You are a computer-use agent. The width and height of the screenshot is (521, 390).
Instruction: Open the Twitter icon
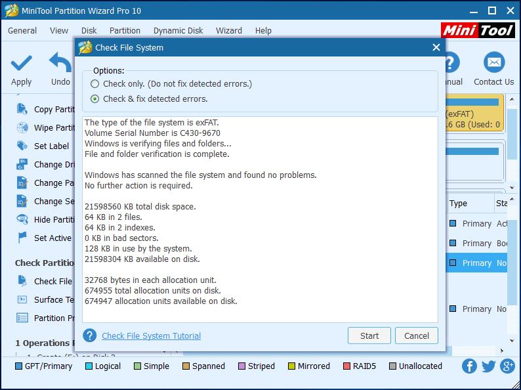click(x=488, y=366)
